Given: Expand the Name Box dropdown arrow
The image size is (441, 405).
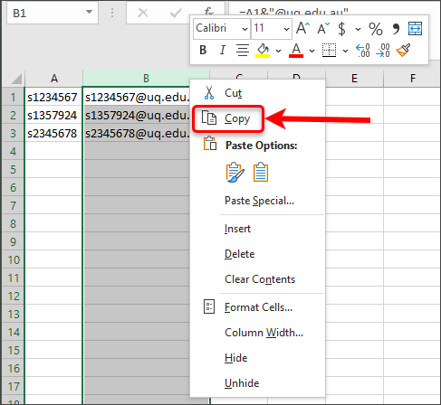Looking at the screenshot, I should [x=89, y=12].
